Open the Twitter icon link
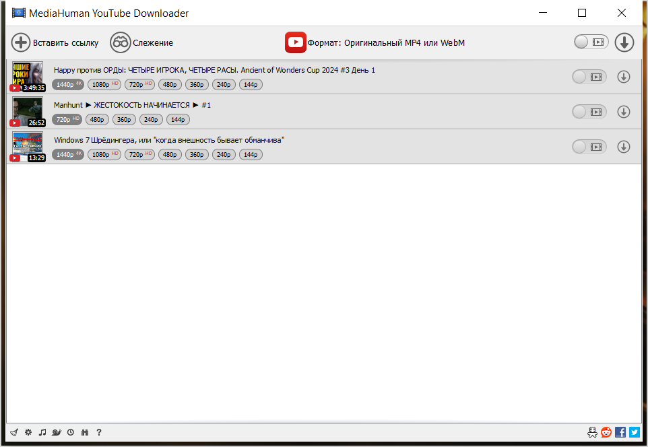This screenshot has width=648, height=447. pos(635,432)
